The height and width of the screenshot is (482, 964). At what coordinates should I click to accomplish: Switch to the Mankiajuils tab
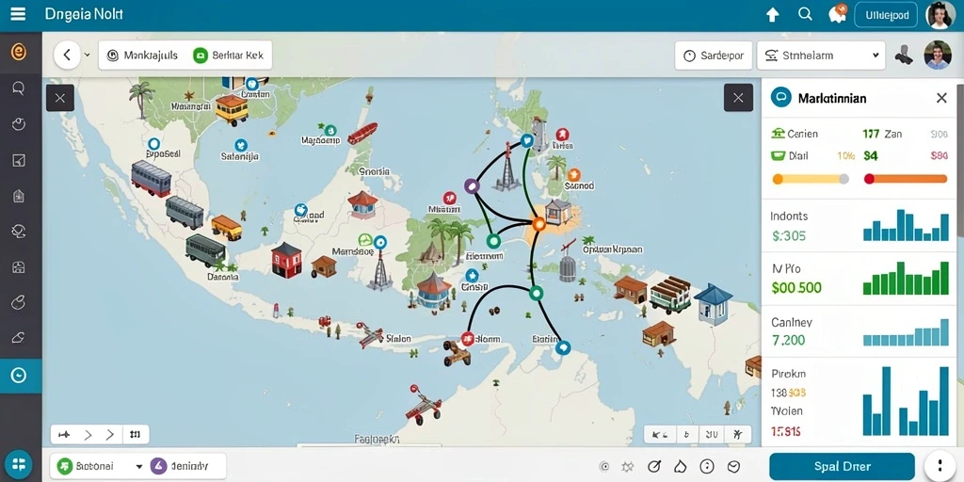(143, 56)
